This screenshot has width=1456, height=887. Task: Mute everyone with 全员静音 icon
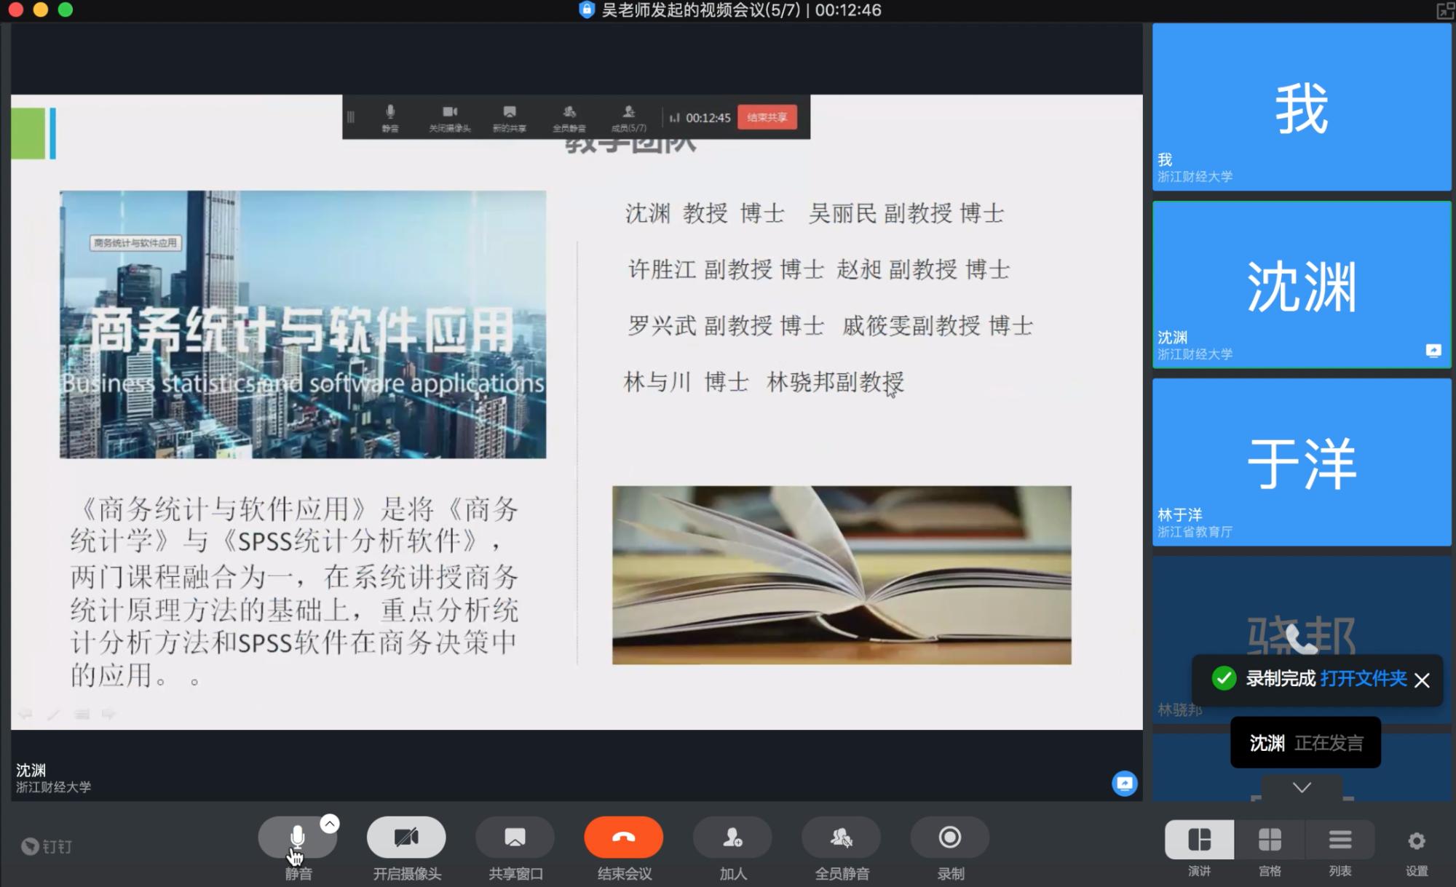pyautogui.click(x=841, y=838)
